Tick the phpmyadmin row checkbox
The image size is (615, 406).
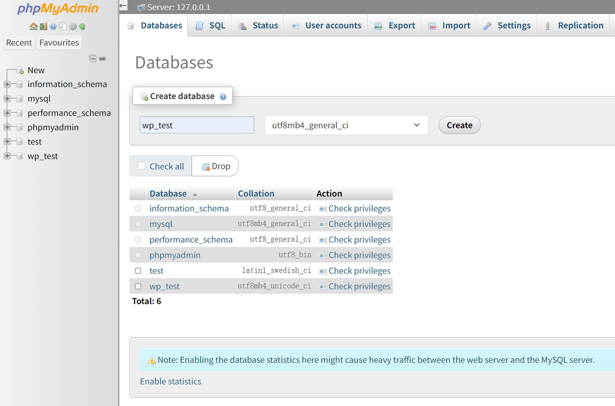point(138,255)
